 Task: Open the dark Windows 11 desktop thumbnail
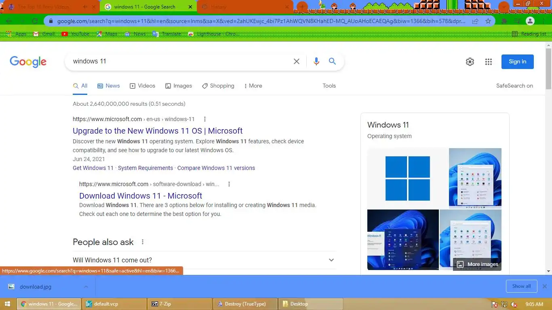pyautogui.click(x=403, y=240)
